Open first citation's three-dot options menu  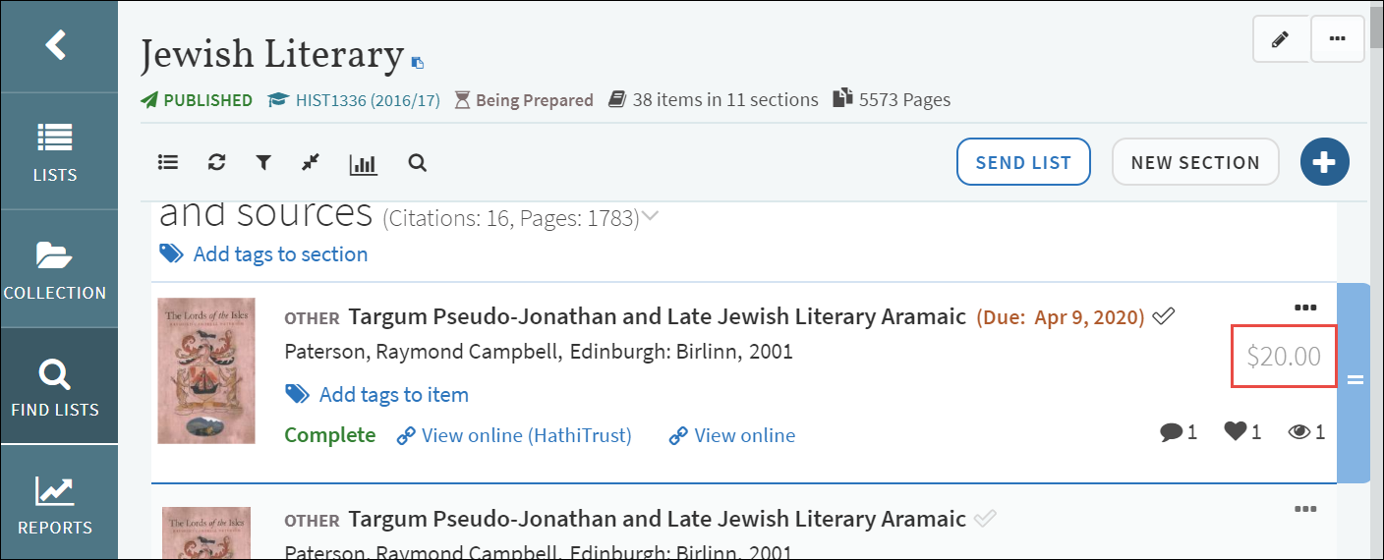1305,308
